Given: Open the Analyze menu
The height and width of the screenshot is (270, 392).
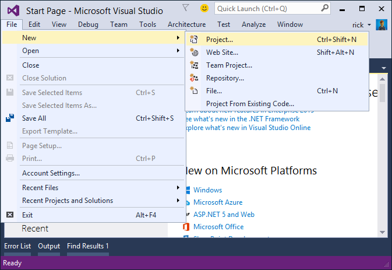Looking at the screenshot, I should click(x=253, y=24).
